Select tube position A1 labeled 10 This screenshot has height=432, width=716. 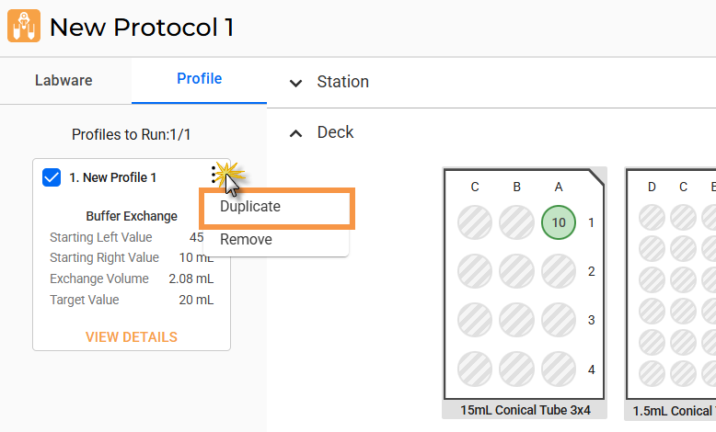[x=559, y=222]
